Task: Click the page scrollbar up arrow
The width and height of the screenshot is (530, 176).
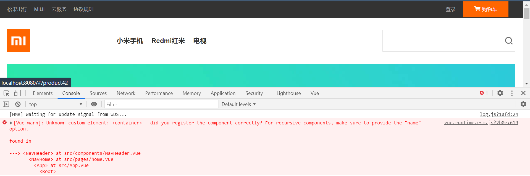Action: tap(526, 5)
